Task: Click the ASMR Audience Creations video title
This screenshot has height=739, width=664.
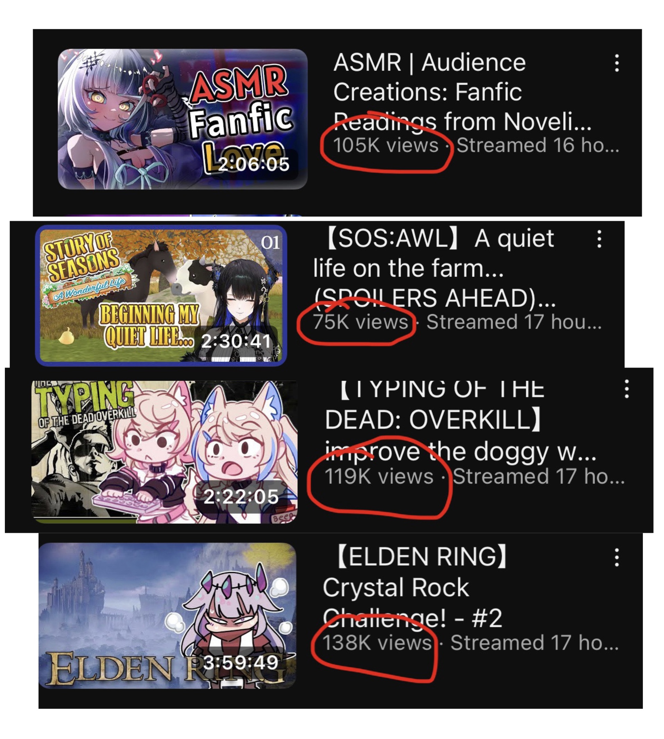Action: 462,92
